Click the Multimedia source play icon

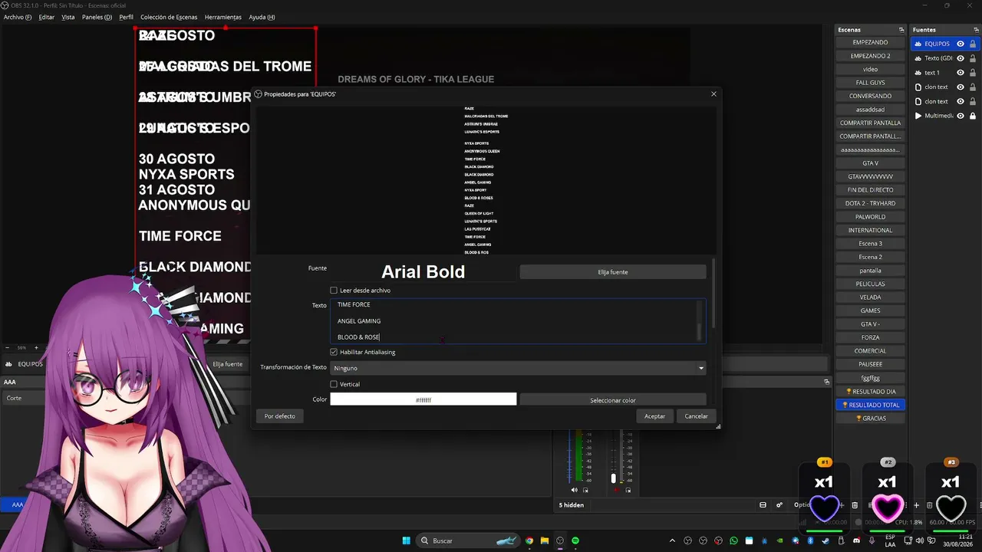(918, 116)
